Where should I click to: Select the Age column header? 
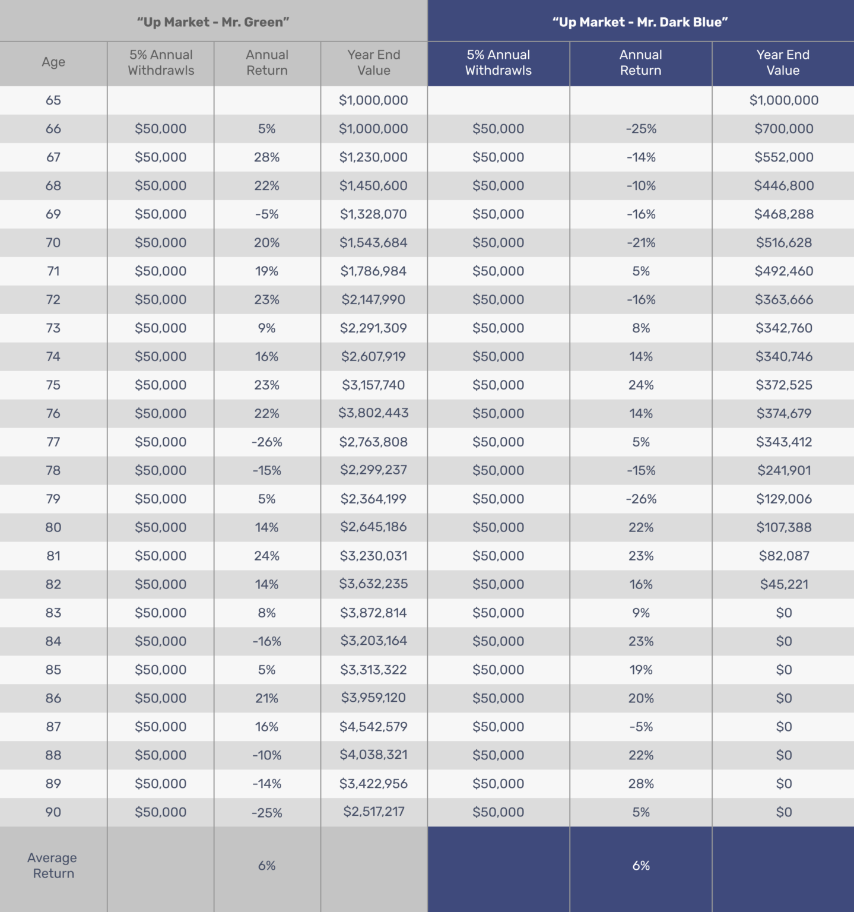click(x=53, y=62)
